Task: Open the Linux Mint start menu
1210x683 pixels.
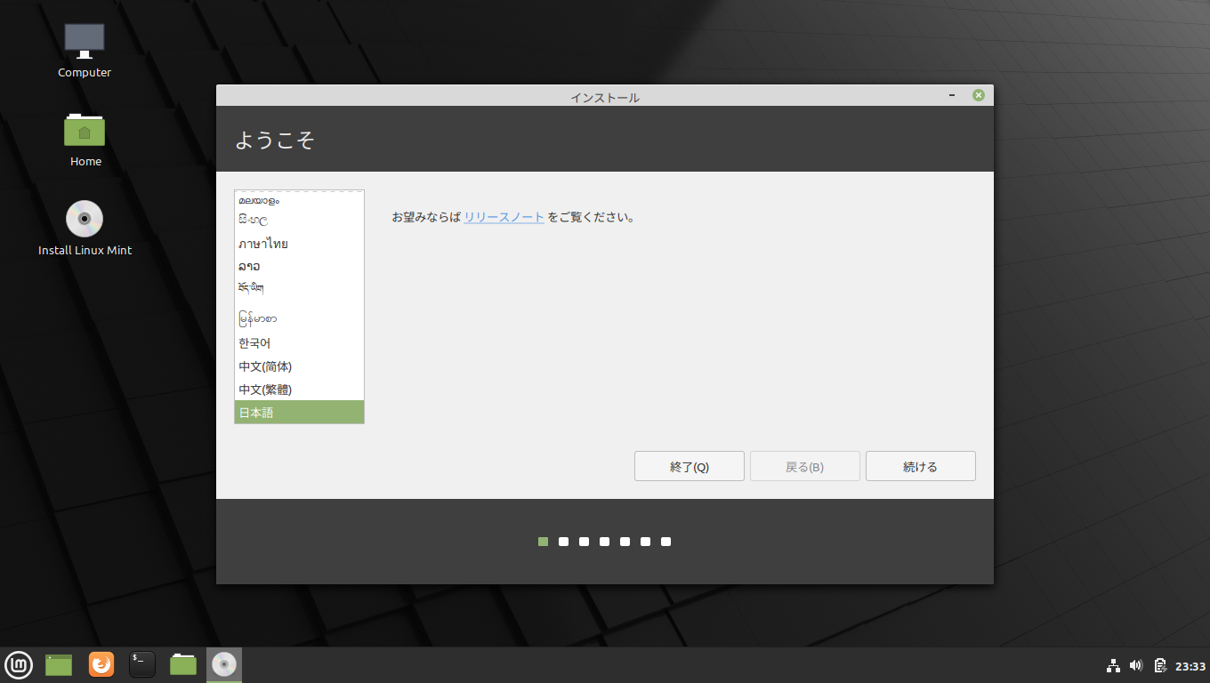Action: [x=19, y=664]
